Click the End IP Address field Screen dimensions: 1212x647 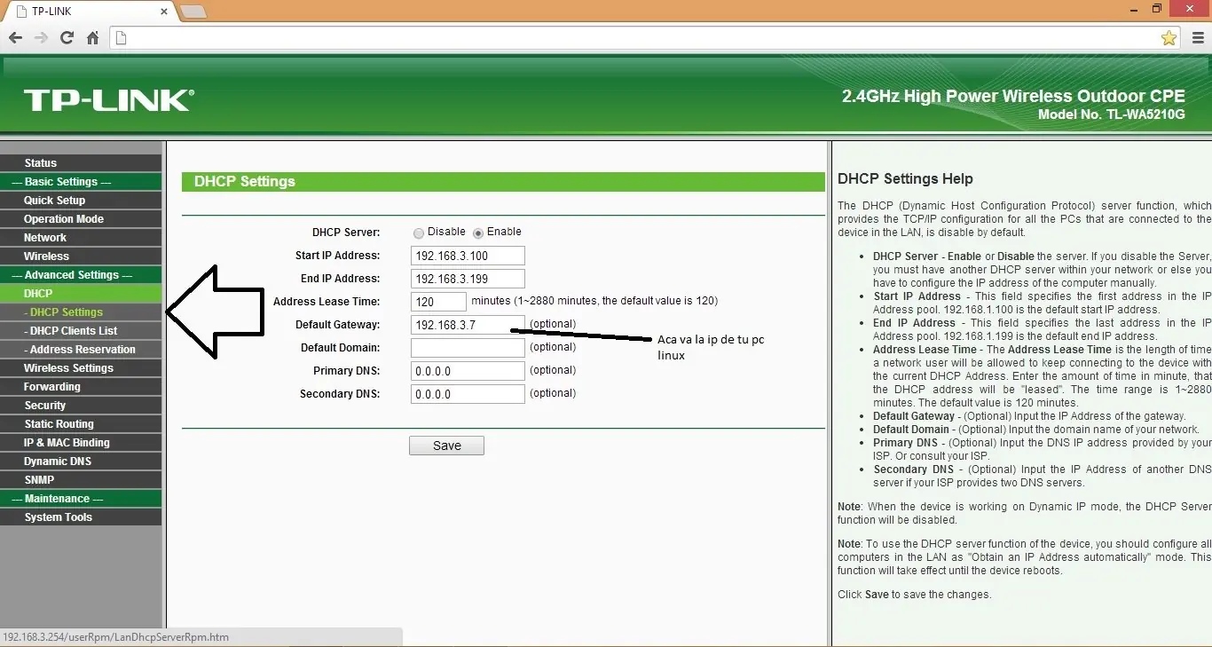[468, 279]
